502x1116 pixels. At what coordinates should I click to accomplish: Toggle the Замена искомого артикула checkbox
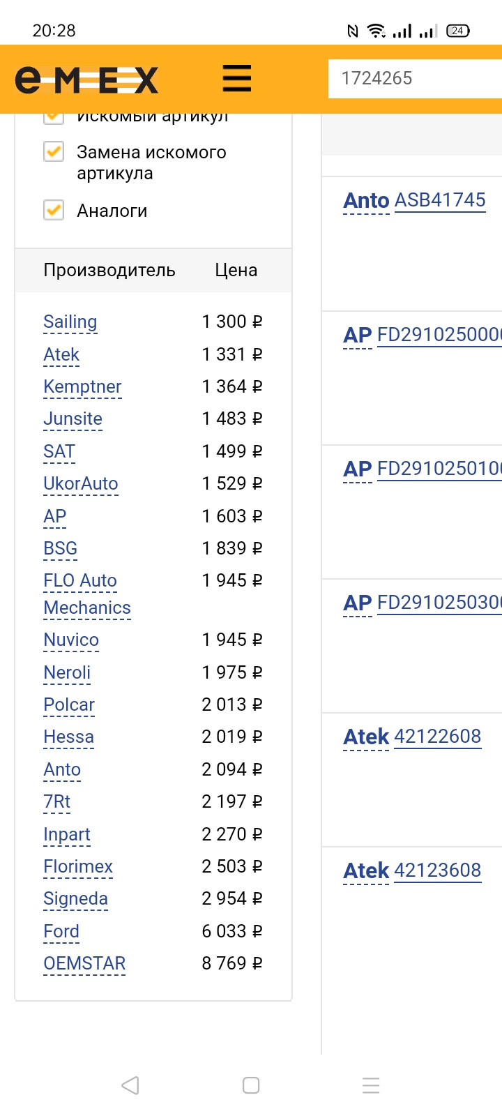click(x=54, y=152)
